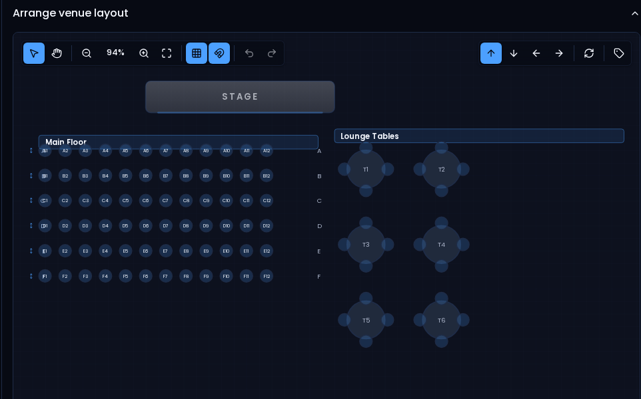641x399 pixels.
Task: Select the Lounge Tables section header
Action: (479, 136)
